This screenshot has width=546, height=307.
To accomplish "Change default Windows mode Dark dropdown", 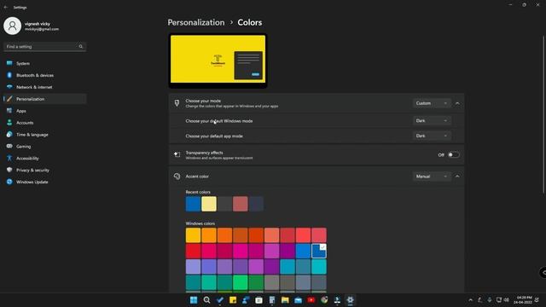I will [432, 121].
